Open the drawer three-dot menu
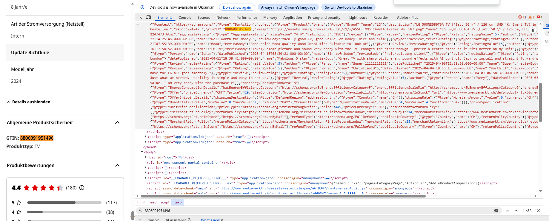549x221 pixels. point(140,220)
